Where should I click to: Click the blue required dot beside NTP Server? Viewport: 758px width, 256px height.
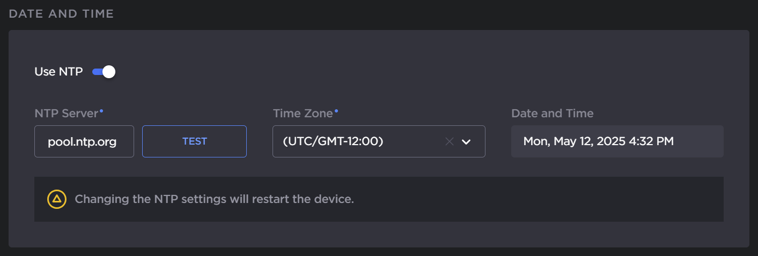click(x=101, y=110)
